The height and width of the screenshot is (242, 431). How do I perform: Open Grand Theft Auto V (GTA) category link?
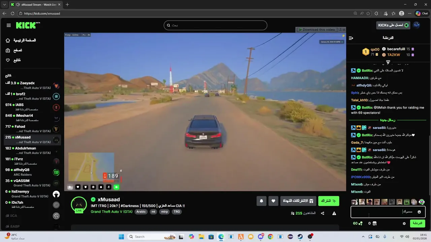click(111, 212)
